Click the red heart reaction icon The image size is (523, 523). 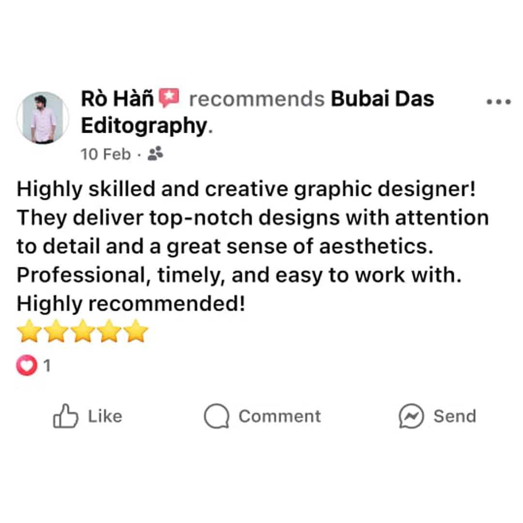click(x=27, y=365)
